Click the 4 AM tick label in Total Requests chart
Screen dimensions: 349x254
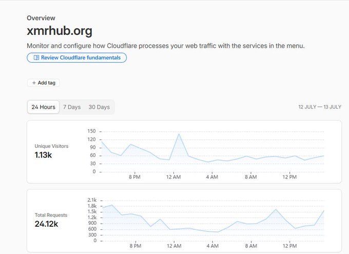(212, 246)
